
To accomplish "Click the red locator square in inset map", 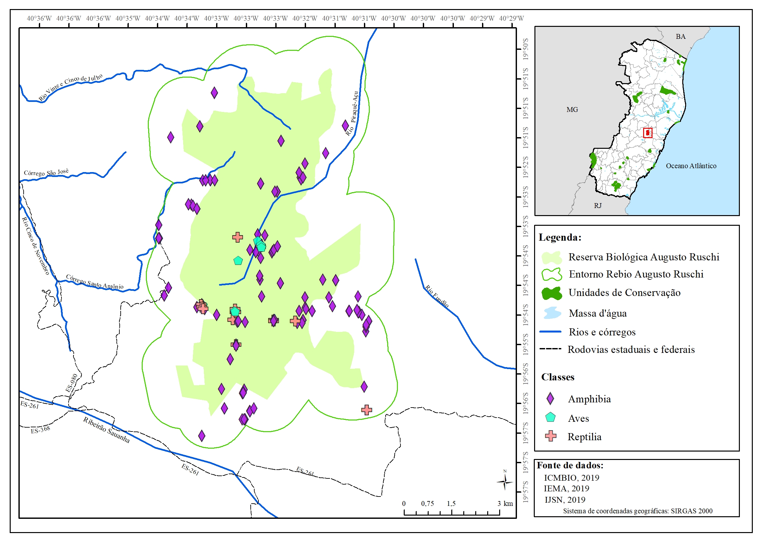I will click(x=647, y=133).
